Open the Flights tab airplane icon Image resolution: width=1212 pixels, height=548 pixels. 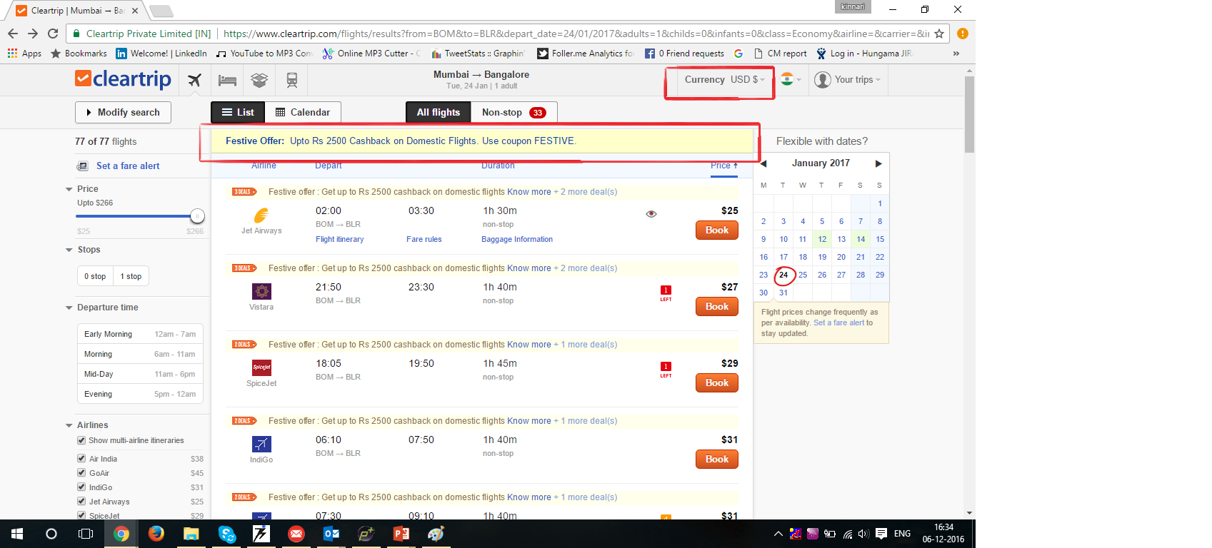(x=194, y=80)
